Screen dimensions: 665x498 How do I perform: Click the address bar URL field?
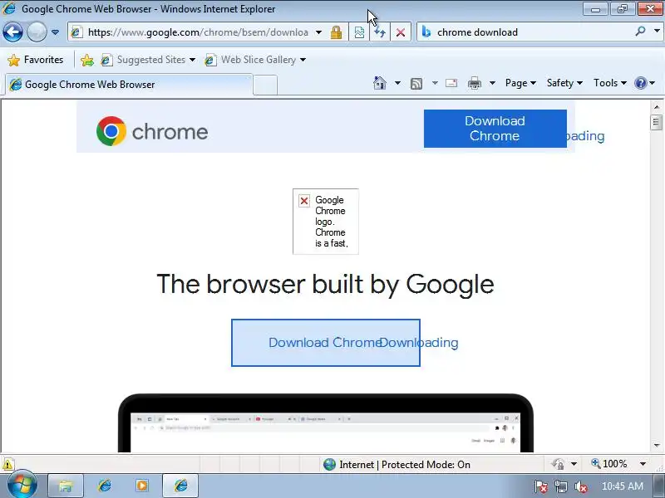pyautogui.click(x=197, y=32)
